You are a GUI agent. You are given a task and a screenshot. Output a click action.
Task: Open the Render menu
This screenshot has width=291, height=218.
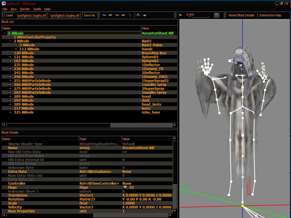(25, 9)
